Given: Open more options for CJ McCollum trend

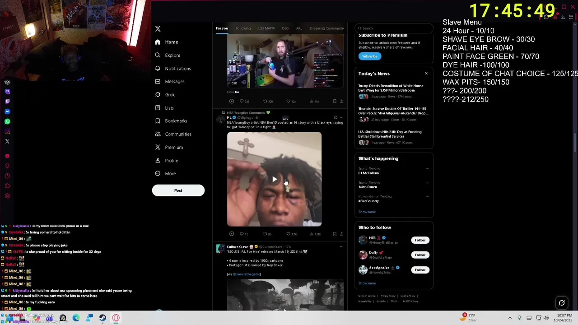Looking at the screenshot, I should 427,169.
